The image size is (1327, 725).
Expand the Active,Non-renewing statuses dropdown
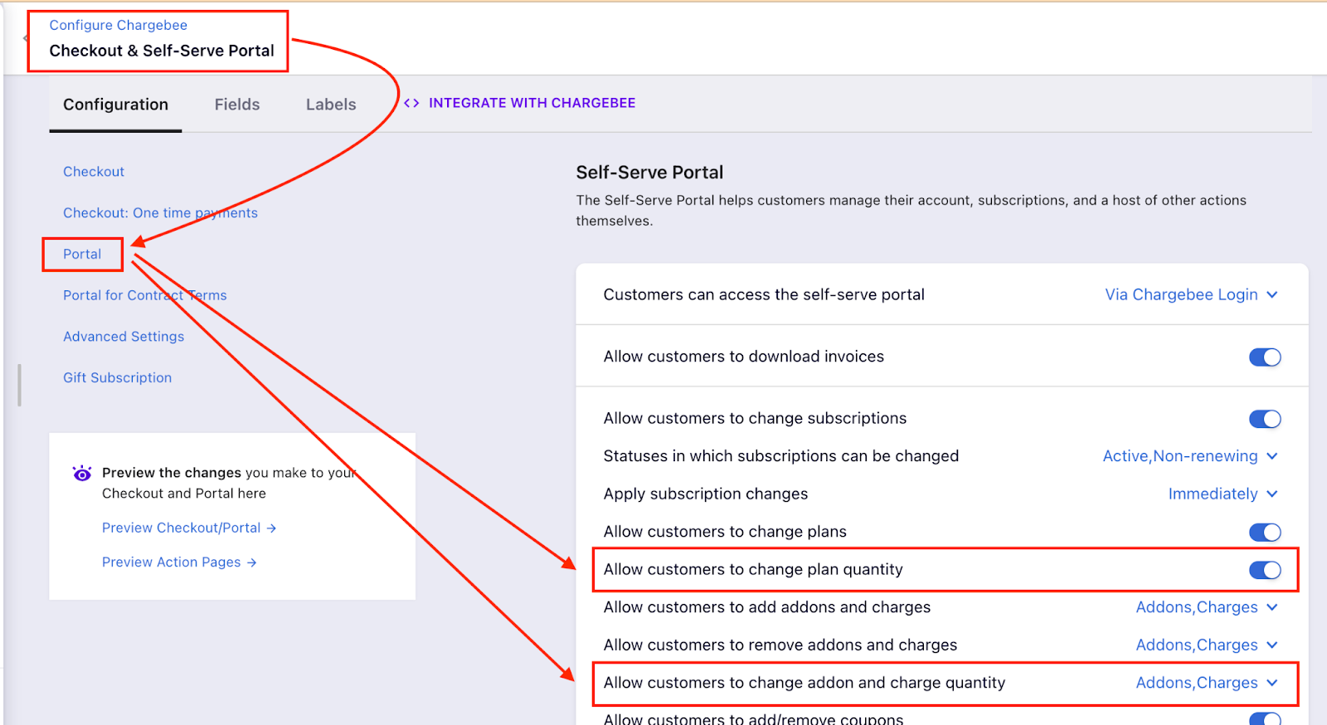click(x=1189, y=456)
